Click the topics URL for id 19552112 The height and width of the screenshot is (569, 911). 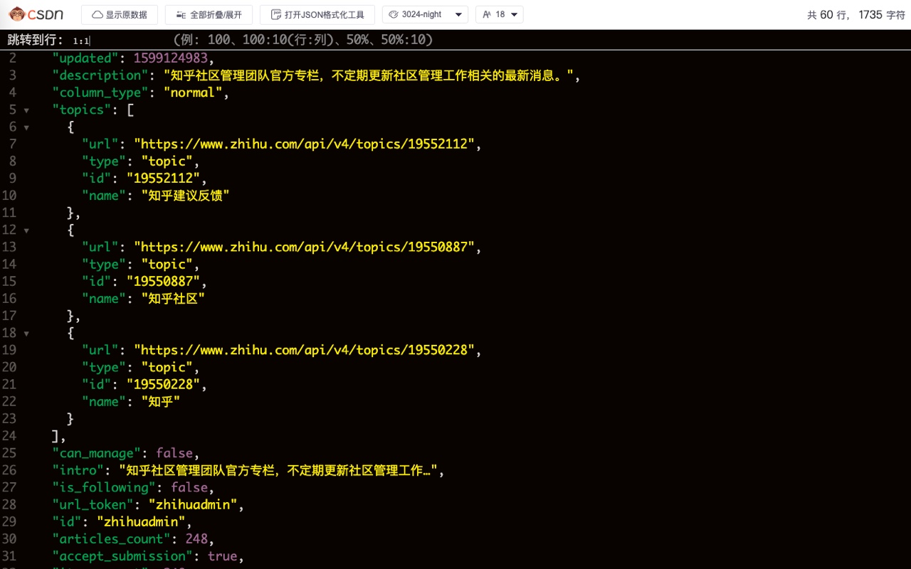(x=306, y=144)
